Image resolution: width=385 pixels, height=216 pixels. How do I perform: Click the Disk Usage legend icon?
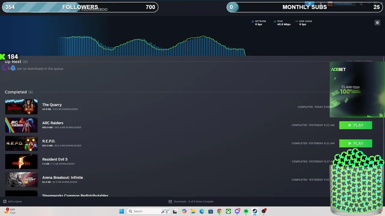tap(297, 21)
